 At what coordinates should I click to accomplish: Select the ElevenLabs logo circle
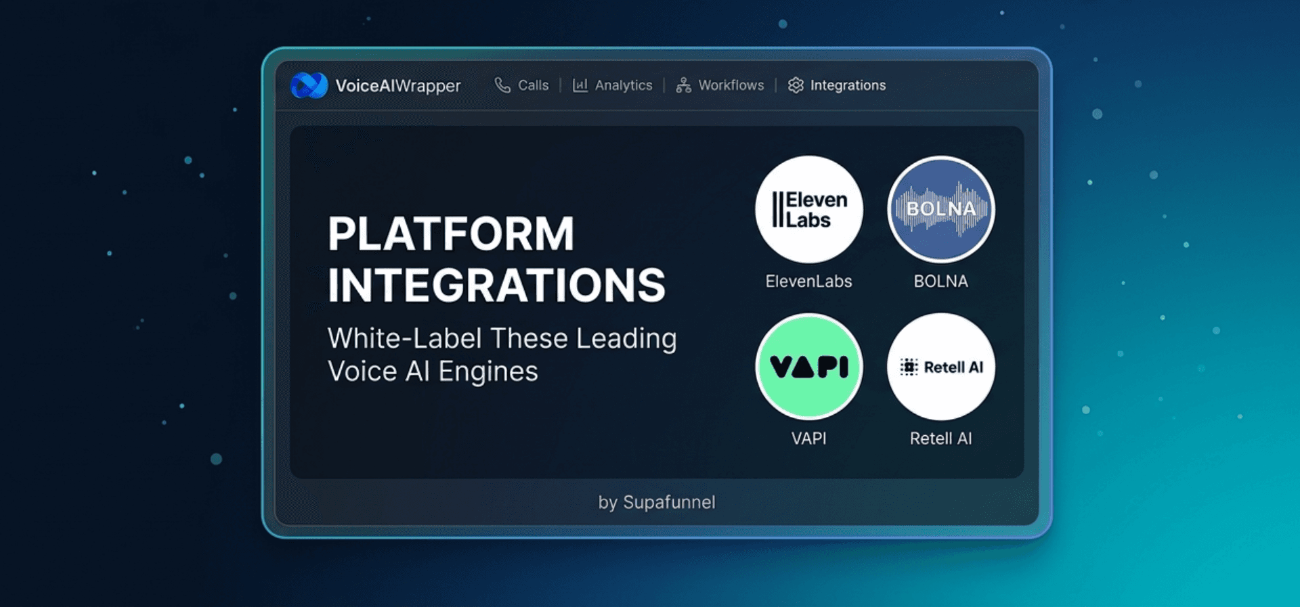click(809, 210)
